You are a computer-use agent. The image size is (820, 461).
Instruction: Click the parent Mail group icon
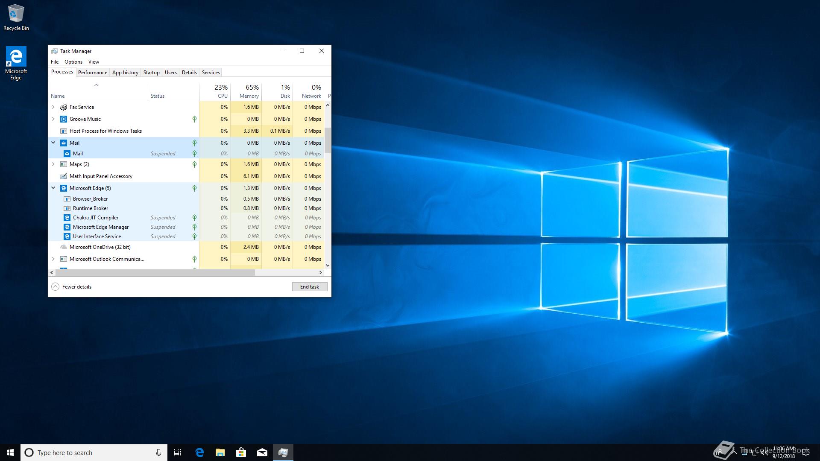coord(64,143)
